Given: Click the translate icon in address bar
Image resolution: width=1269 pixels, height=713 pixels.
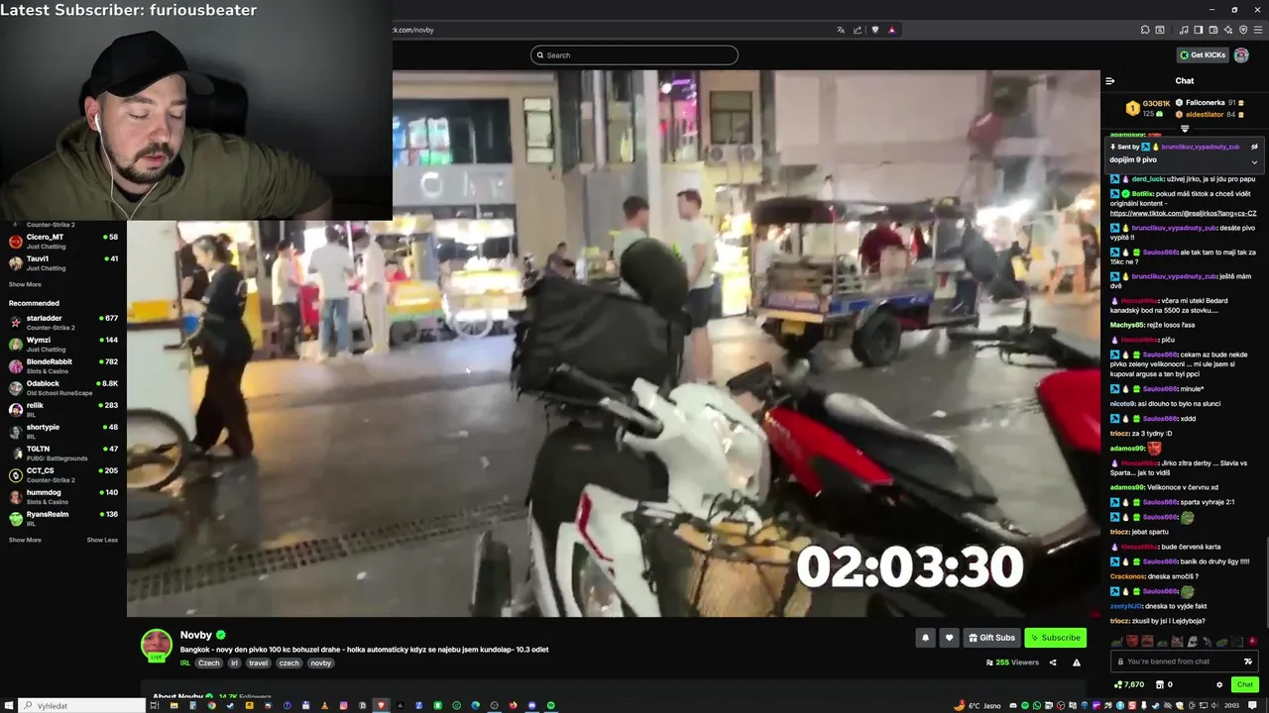Looking at the screenshot, I should 841,30.
